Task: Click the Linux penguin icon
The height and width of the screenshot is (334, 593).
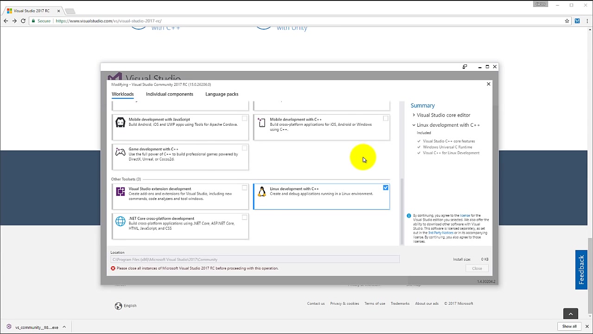Action: (262, 192)
